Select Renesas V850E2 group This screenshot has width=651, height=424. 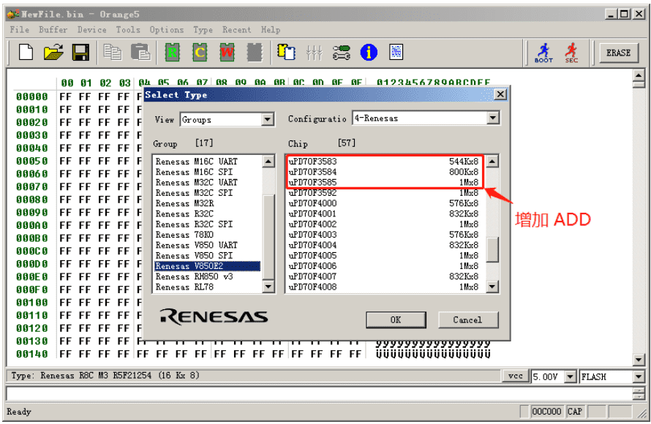click(x=208, y=266)
